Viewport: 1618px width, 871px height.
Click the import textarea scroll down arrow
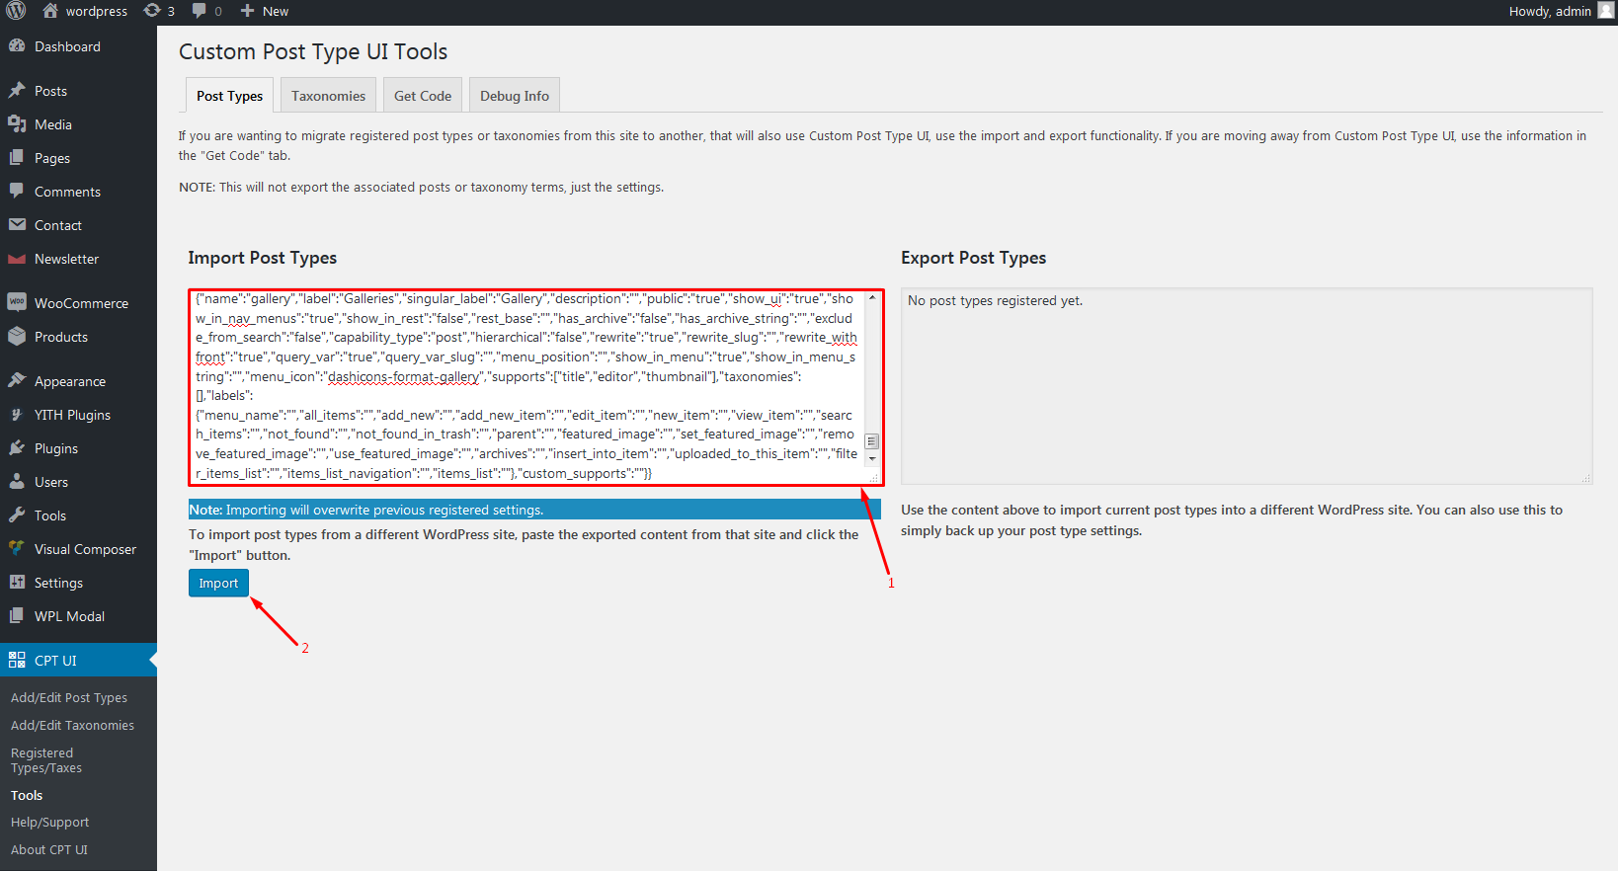(871, 459)
